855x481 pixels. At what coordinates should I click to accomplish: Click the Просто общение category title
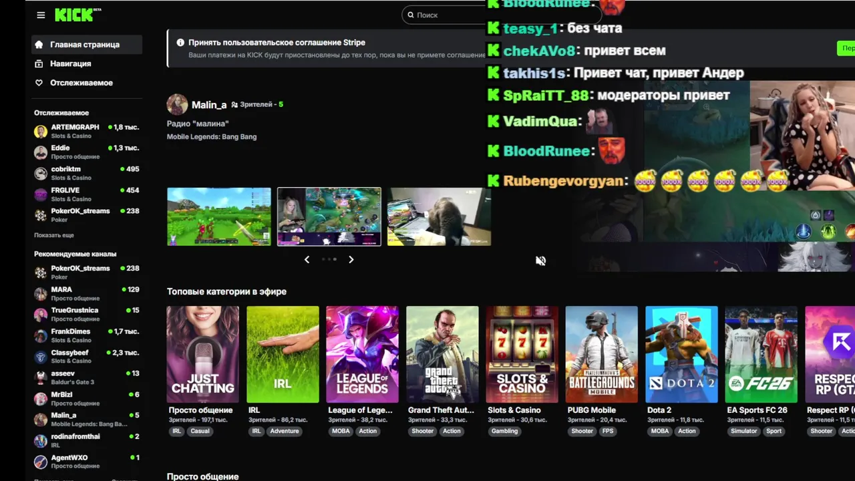tap(200, 410)
